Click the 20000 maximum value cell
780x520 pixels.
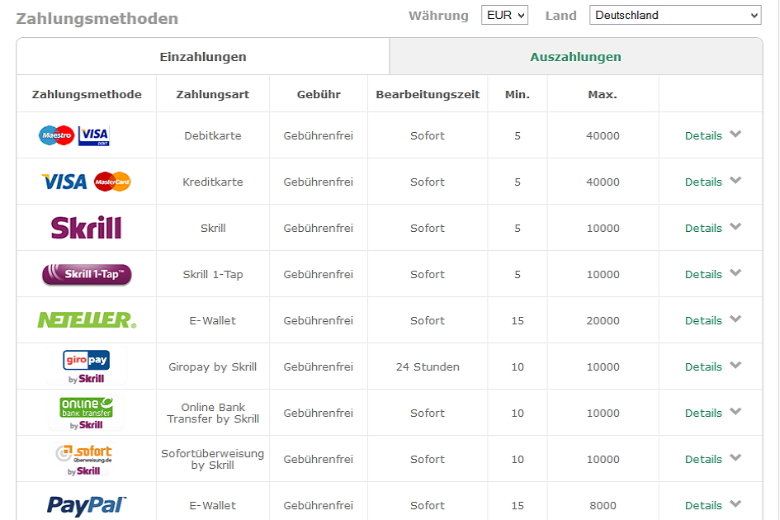pos(603,321)
